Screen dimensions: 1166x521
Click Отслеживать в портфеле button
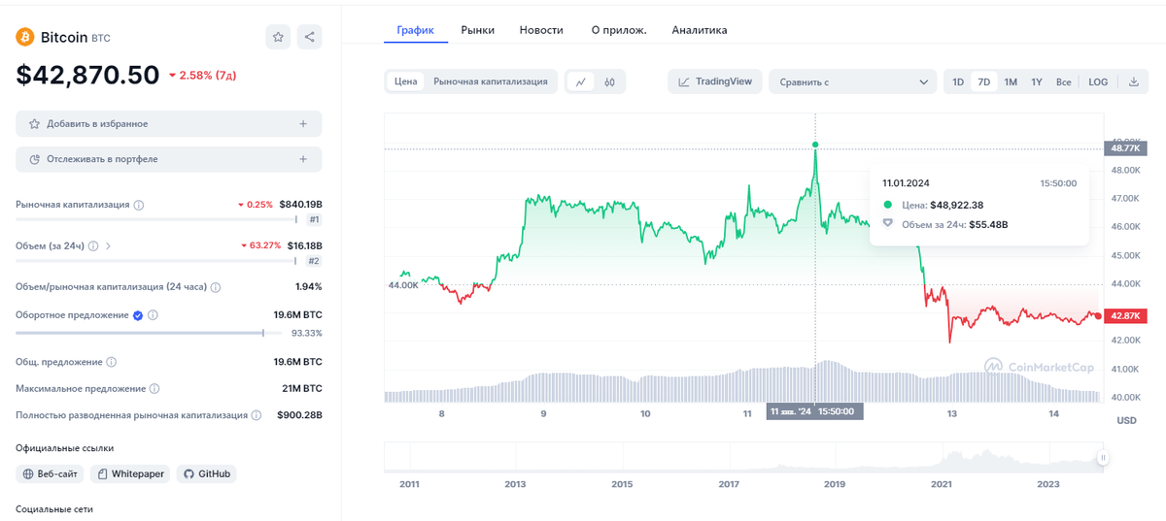pyautogui.click(x=168, y=159)
